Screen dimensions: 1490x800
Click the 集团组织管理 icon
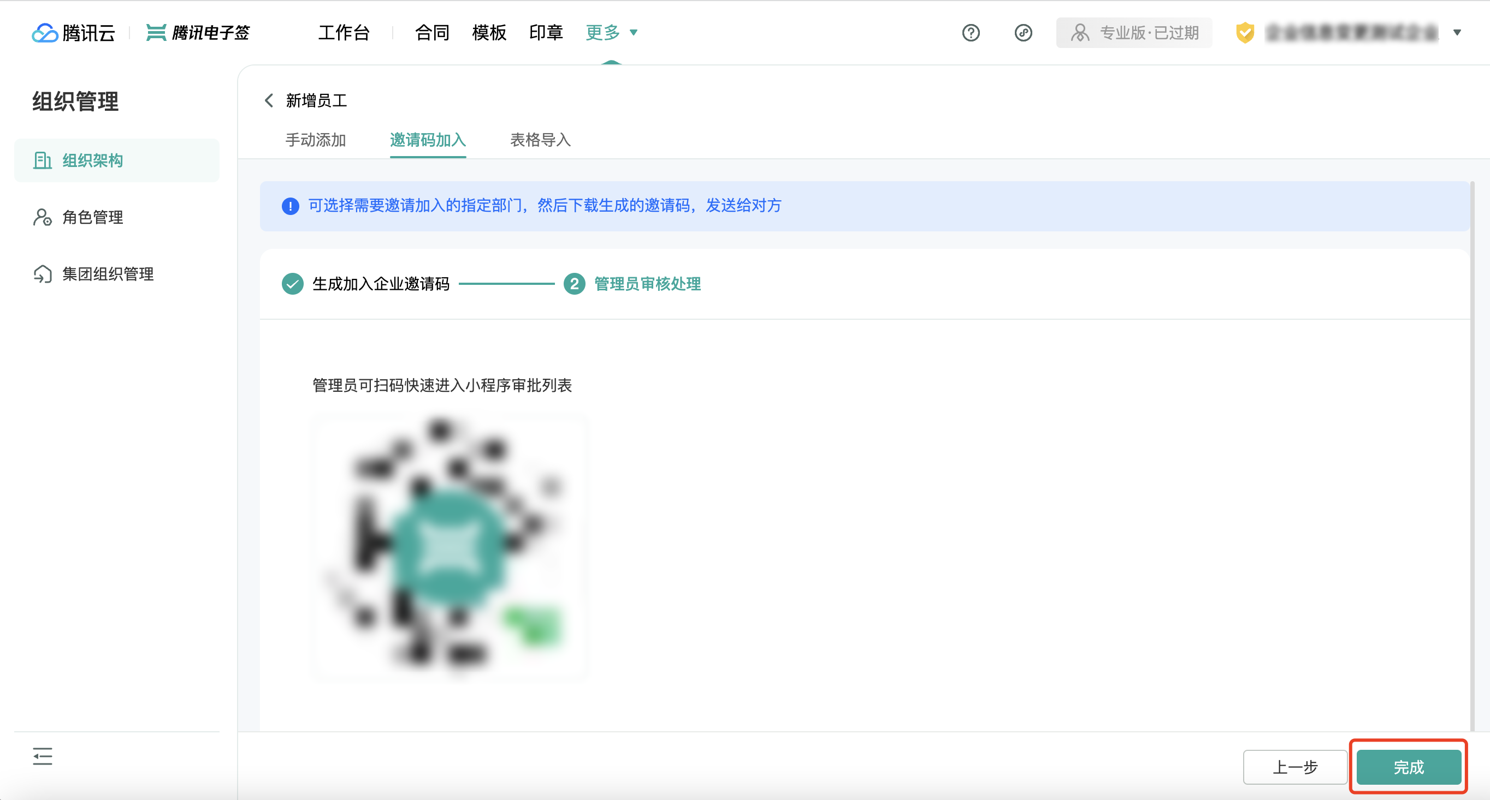42,274
